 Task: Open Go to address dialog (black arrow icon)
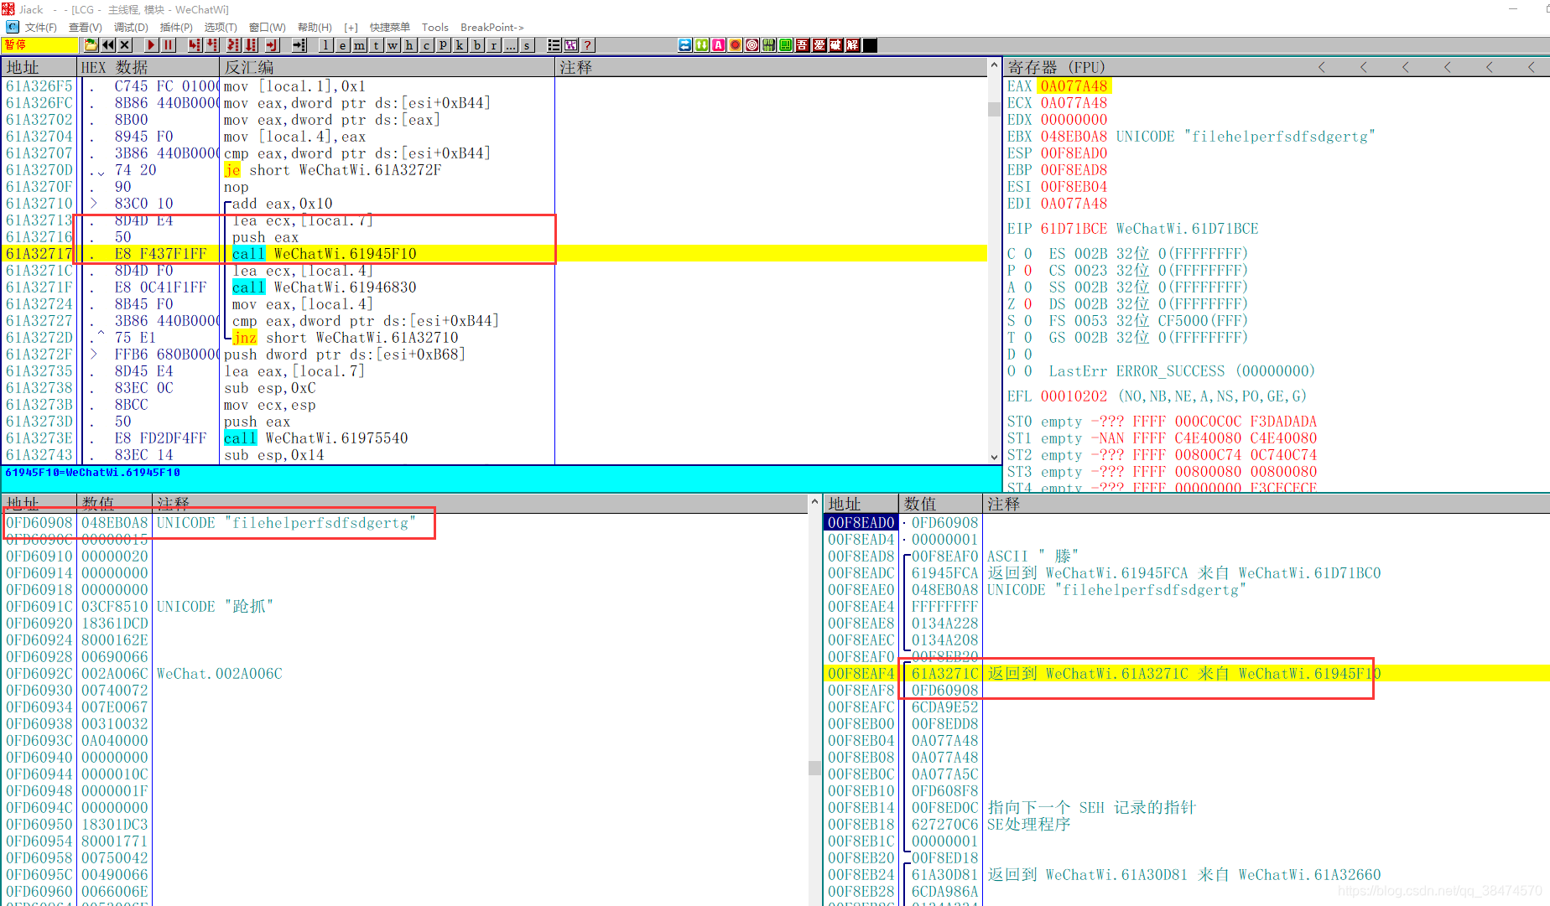pyautogui.click(x=299, y=45)
